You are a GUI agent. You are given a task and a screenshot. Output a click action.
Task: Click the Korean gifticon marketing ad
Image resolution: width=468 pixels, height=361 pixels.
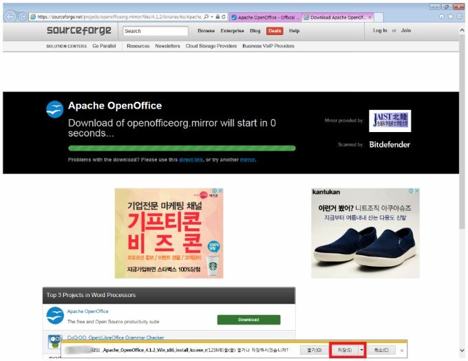(x=169, y=233)
